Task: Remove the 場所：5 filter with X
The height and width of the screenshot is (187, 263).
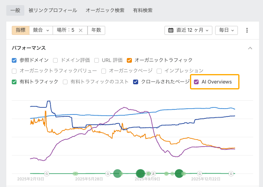Action: (80, 30)
